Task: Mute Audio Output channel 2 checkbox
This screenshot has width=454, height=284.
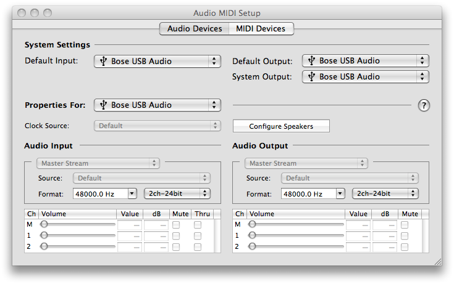Action: tap(405, 246)
